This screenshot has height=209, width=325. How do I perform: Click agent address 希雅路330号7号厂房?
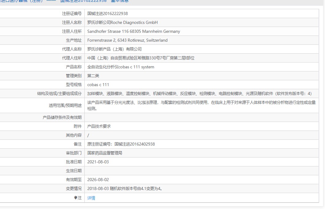tap(141, 58)
